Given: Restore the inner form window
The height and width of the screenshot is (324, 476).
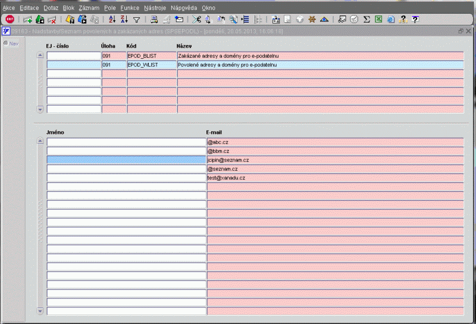Looking at the screenshot, I should click(x=461, y=31).
